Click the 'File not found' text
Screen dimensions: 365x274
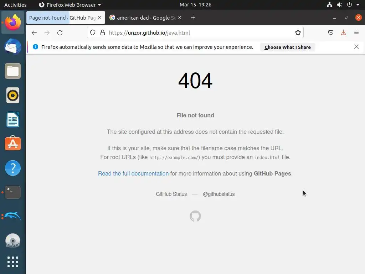(x=195, y=115)
